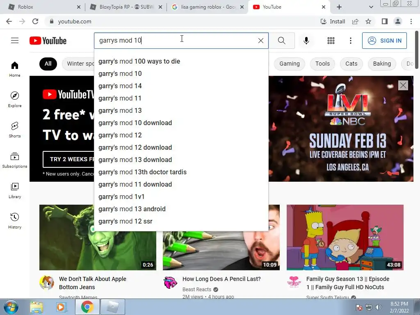Select suggestion garry's mod 13 android

(181, 209)
